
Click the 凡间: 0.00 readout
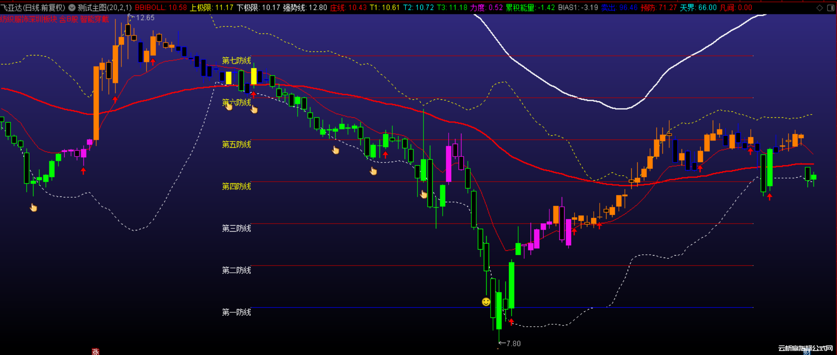736,8
